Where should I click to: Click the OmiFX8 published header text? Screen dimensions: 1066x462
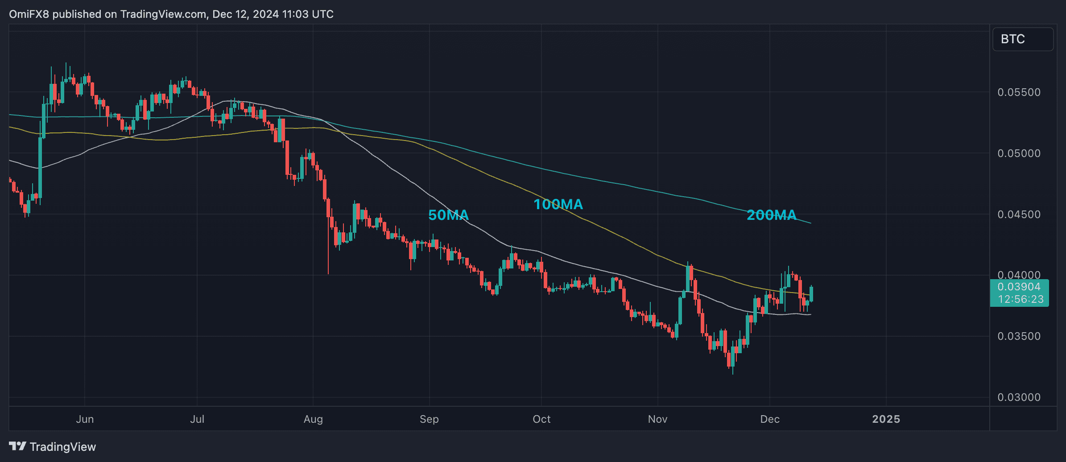tap(171, 14)
